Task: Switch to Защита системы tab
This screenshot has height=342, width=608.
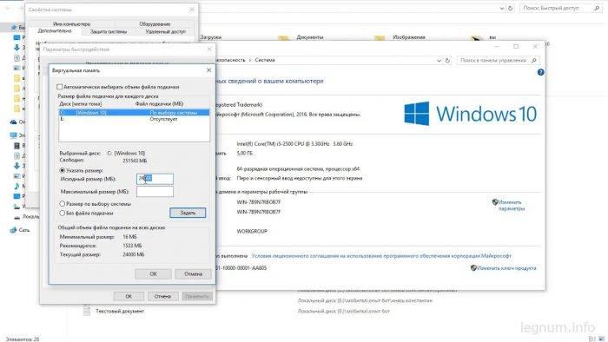Action: 109,31
